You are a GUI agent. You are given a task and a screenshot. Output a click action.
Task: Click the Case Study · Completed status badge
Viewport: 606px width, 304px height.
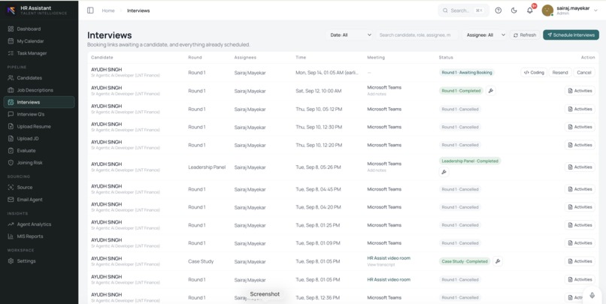pyautogui.click(x=465, y=261)
